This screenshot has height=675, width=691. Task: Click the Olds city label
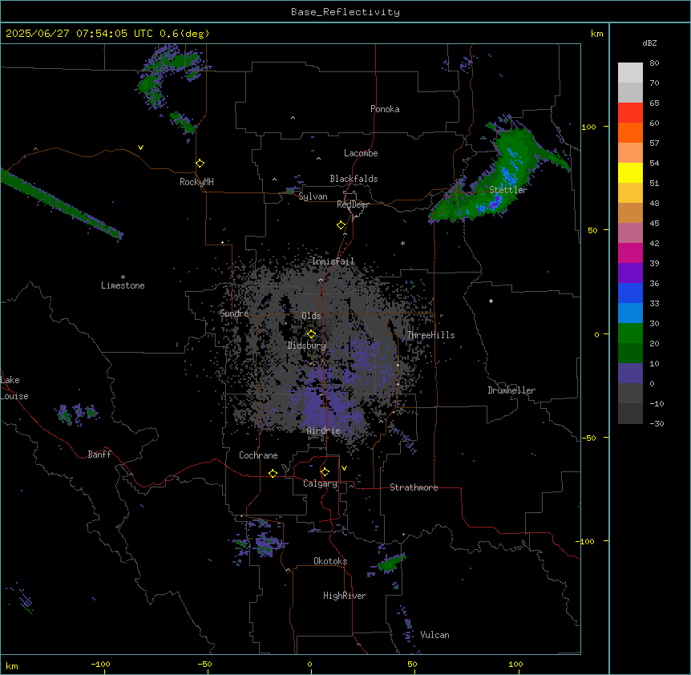coord(311,316)
